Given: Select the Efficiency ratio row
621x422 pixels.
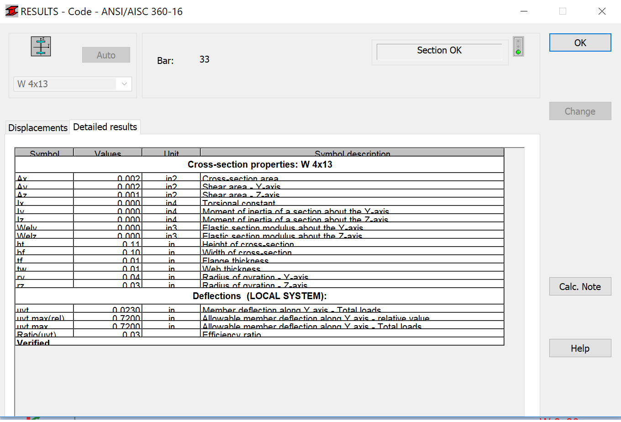Looking at the screenshot, I should [x=232, y=335].
